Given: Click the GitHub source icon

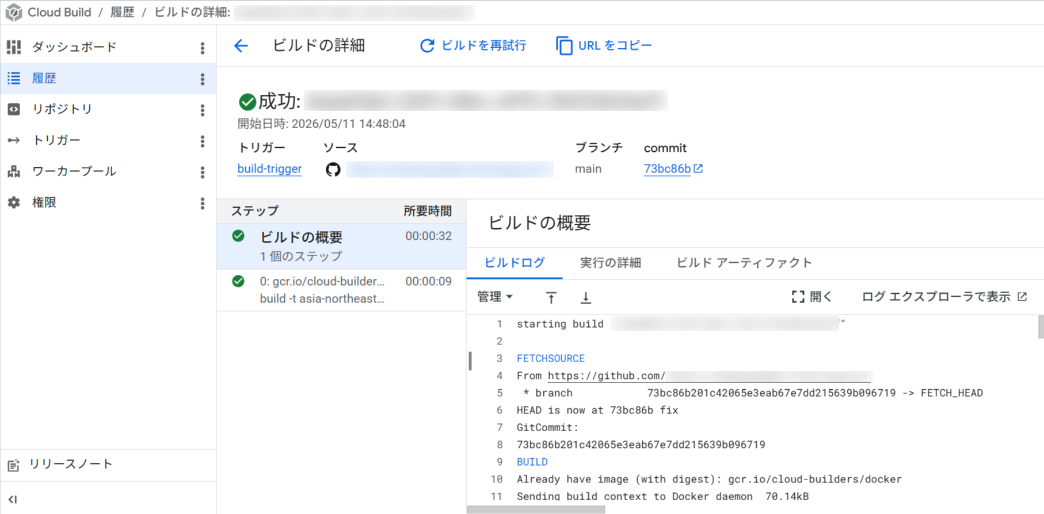Looking at the screenshot, I should click(x=333, y=169).
